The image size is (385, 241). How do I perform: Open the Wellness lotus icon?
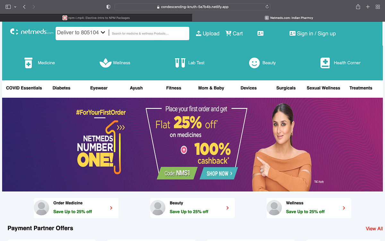pos(106,63)
